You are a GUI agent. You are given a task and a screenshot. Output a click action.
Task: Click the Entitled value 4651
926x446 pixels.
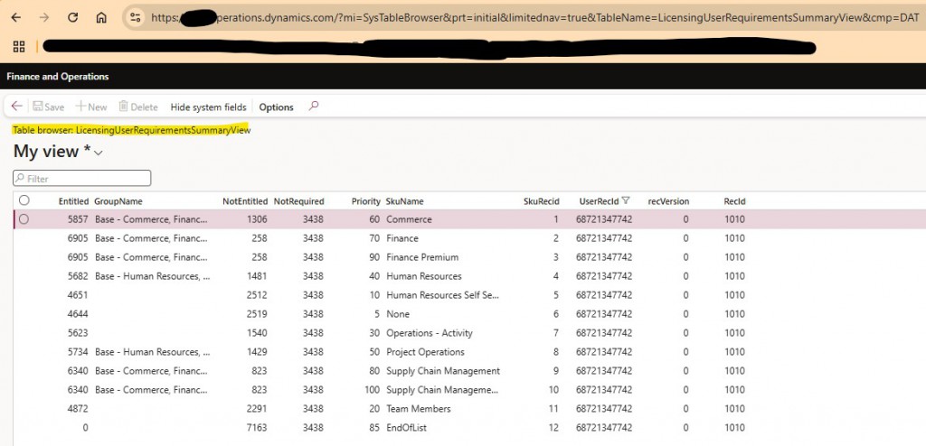coord(78,295)
